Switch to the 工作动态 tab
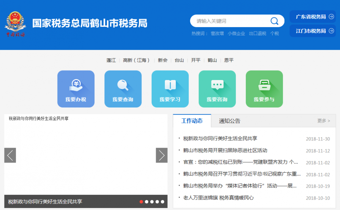The width and height of the screenshot is (340, 210). [x=192, y=121]
